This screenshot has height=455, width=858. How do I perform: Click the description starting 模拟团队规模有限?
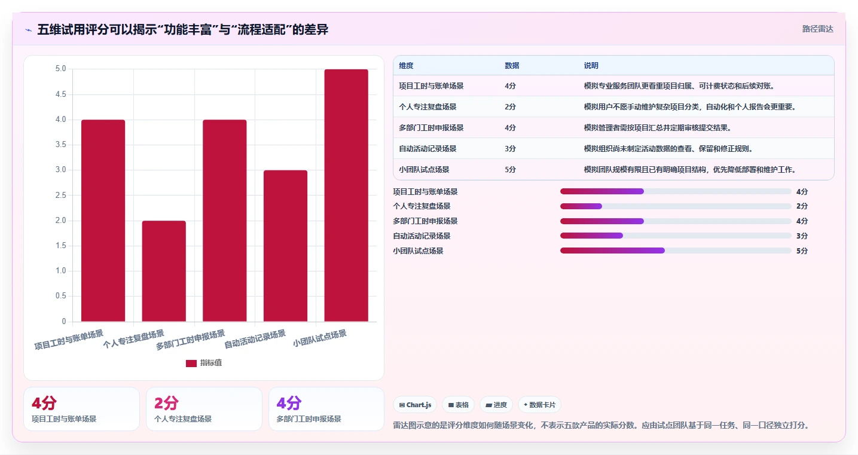click(x=690, y=170)
